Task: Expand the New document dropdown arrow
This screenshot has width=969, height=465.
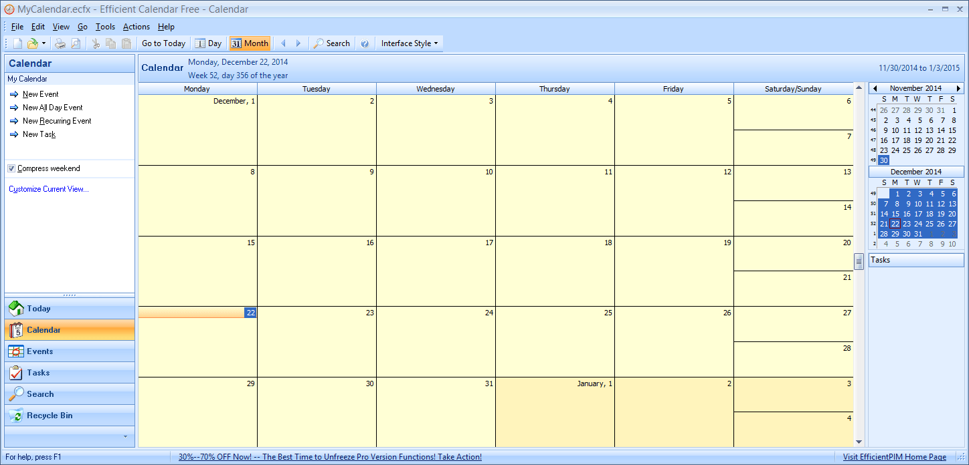Action: coord(43,43)
